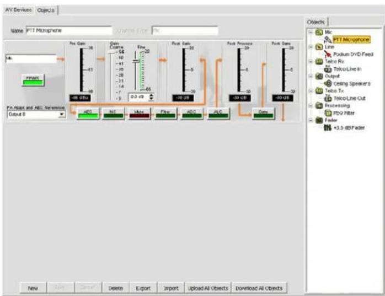Click the Telco Line Out phone icon

coord(328,98)
